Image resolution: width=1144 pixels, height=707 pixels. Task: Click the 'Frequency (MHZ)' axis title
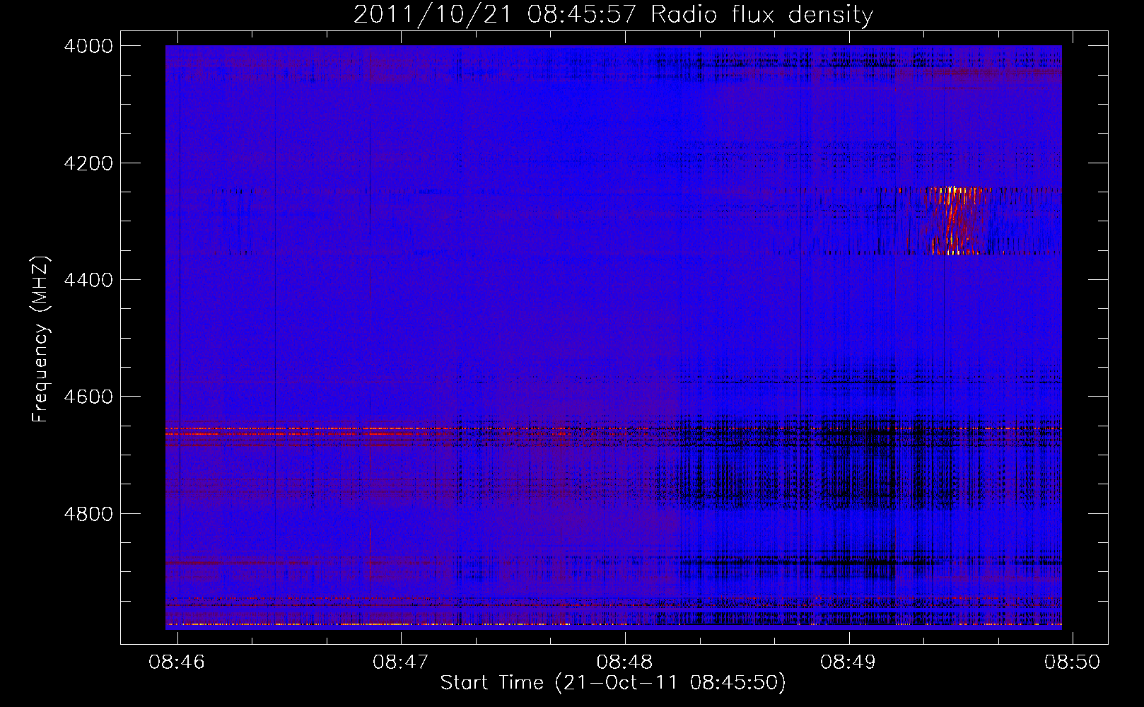coord(40,339)
